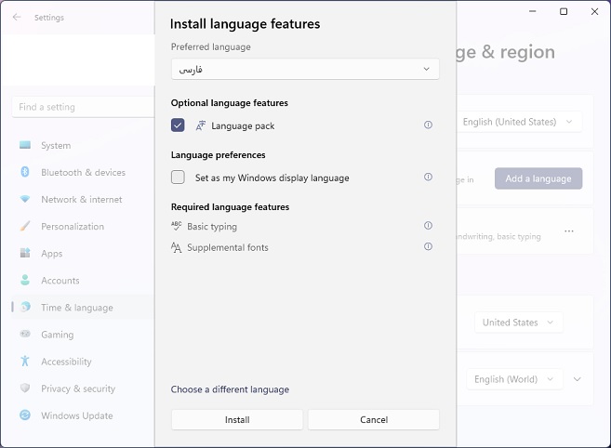Minimize the Settings window

coord(533,11)
